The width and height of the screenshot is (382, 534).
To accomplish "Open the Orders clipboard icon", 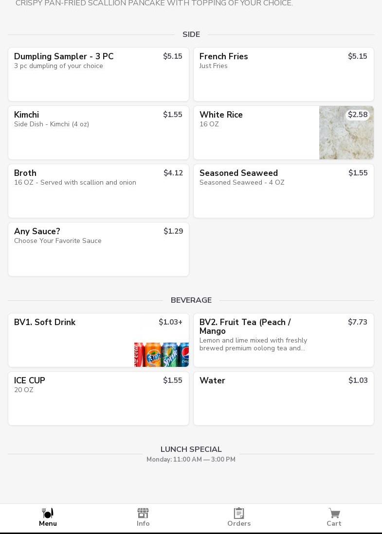I will 239,513.
